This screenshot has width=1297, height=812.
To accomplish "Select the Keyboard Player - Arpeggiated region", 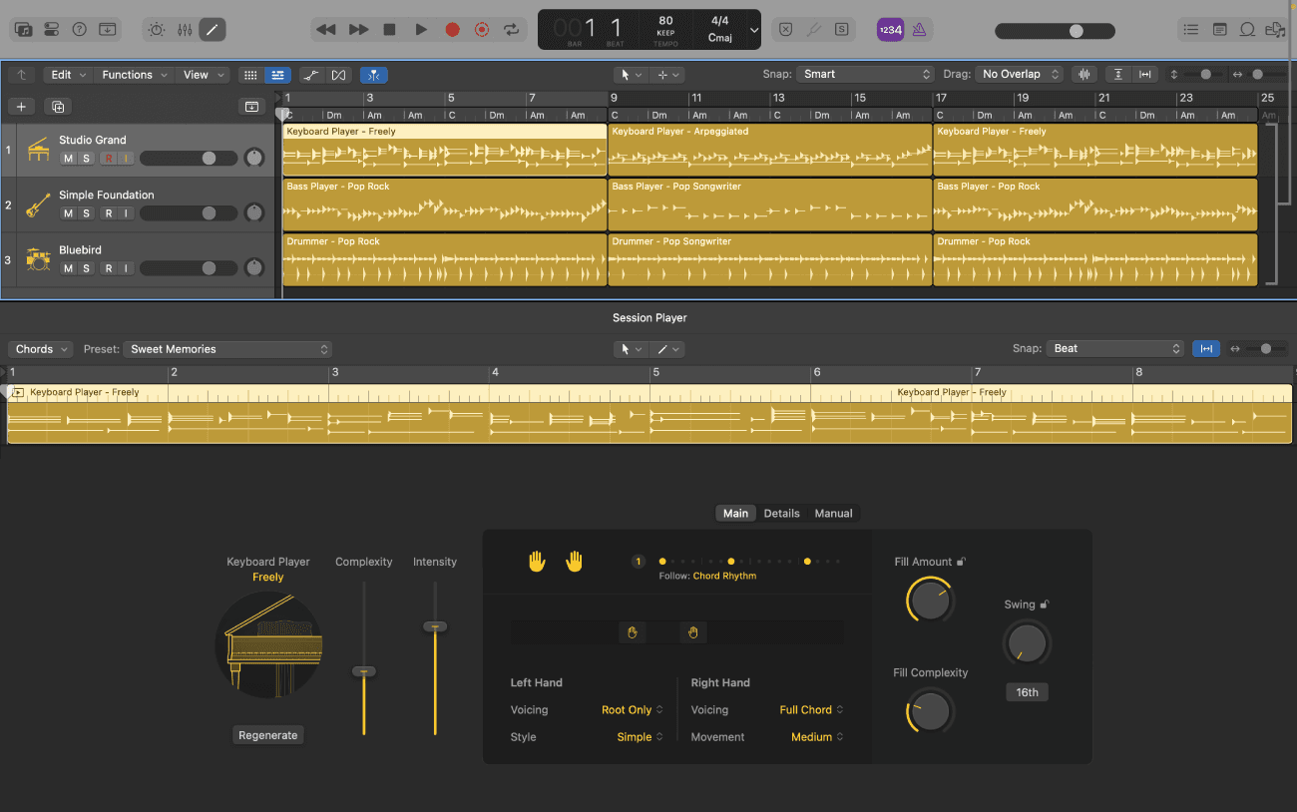I will [770, 150].
